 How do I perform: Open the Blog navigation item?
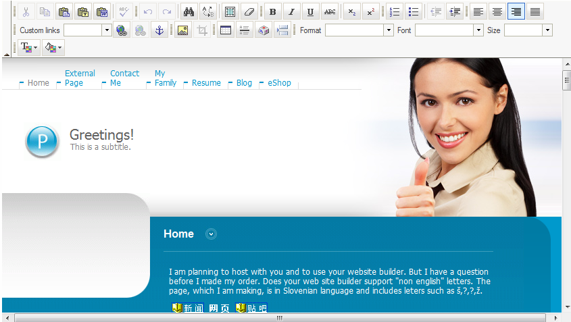(x=244, y=83)
